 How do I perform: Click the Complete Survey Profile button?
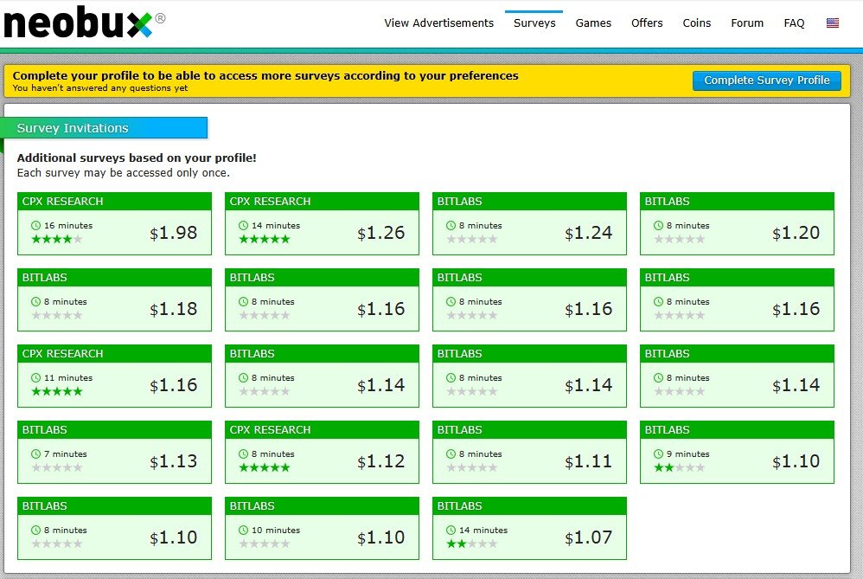766,80
